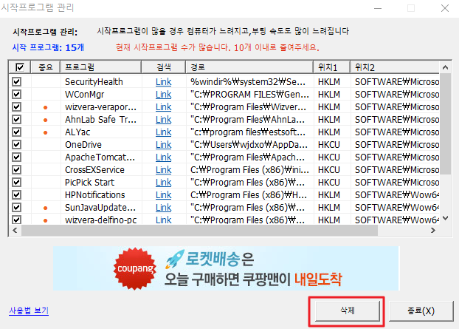The width and height of the screenshot is (459, 329).
Task: Click the horizontal scrollbar right arrow
Action: [433, 231]
